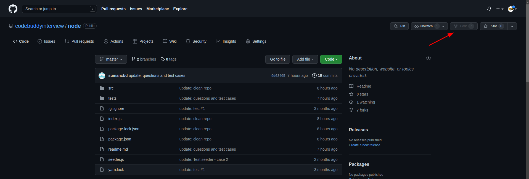View the 19 commits history
Image resolution: width=529 pixels, height=179 pixels.
point(325,75)
